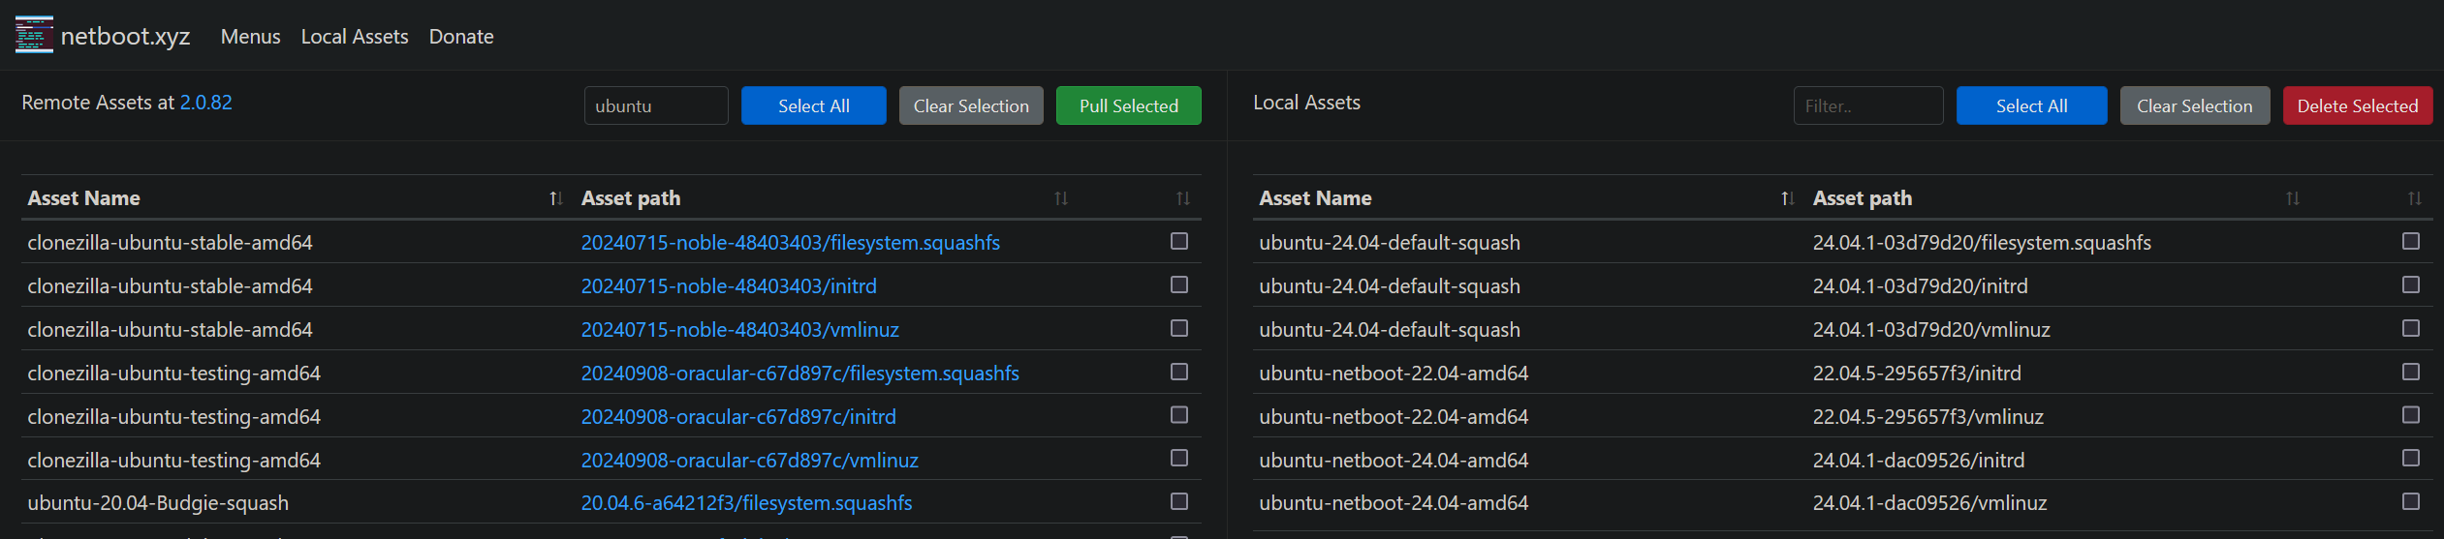Select all remote assets
Screen dimensions: 2444x539
(x=814, y=105)
